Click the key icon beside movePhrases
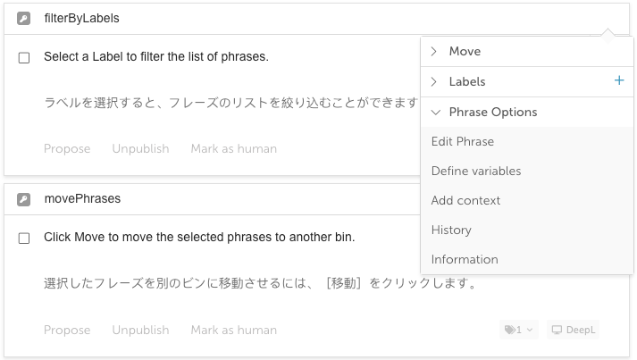The height and width of the screenshot is (360, 637). coord(23,199)
